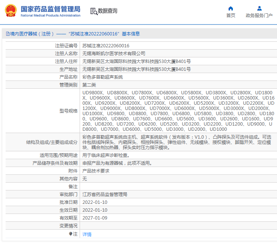Click the document icon before 境内医疗器械
277x243 pixels.
[8, 34]
